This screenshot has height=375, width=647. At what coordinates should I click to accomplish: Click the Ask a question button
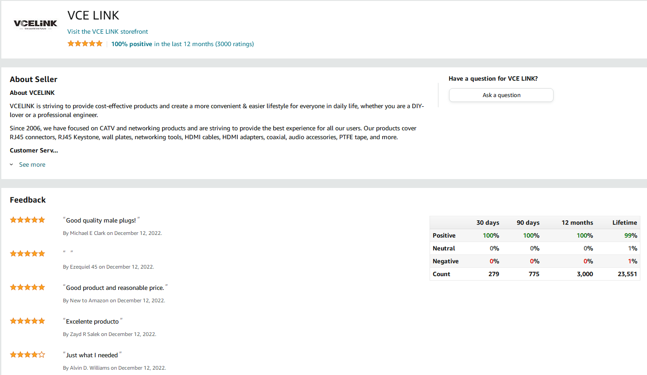coord(501,95)
